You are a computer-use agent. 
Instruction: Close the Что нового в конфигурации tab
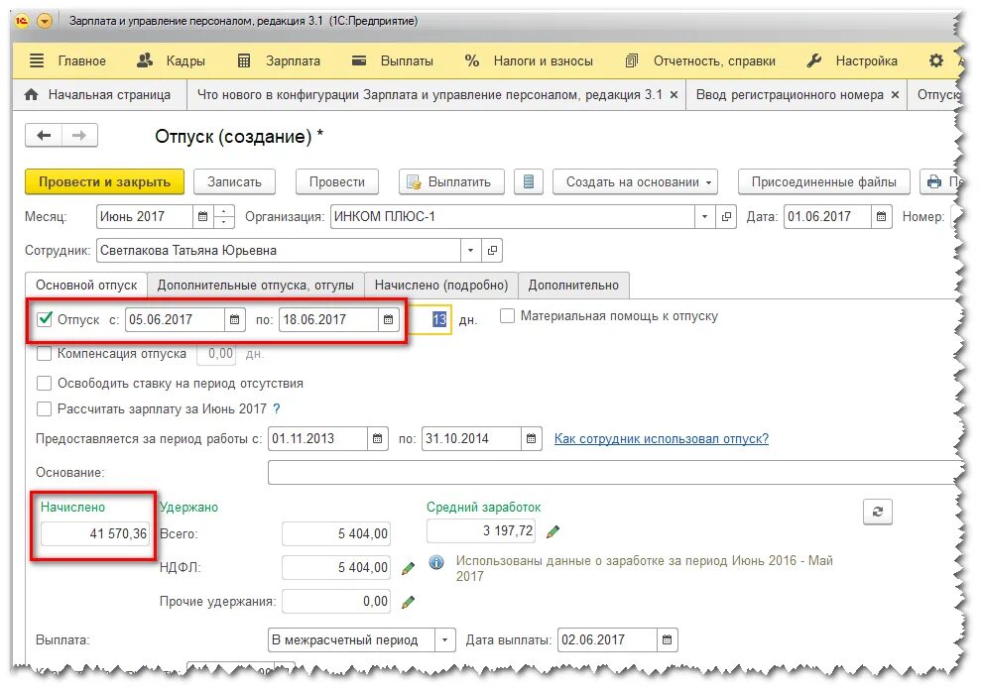674,94
